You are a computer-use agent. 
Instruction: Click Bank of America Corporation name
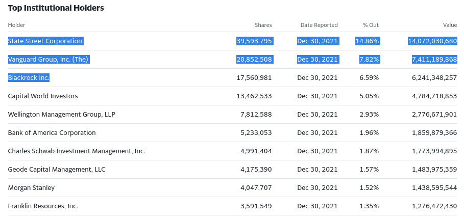52,133
